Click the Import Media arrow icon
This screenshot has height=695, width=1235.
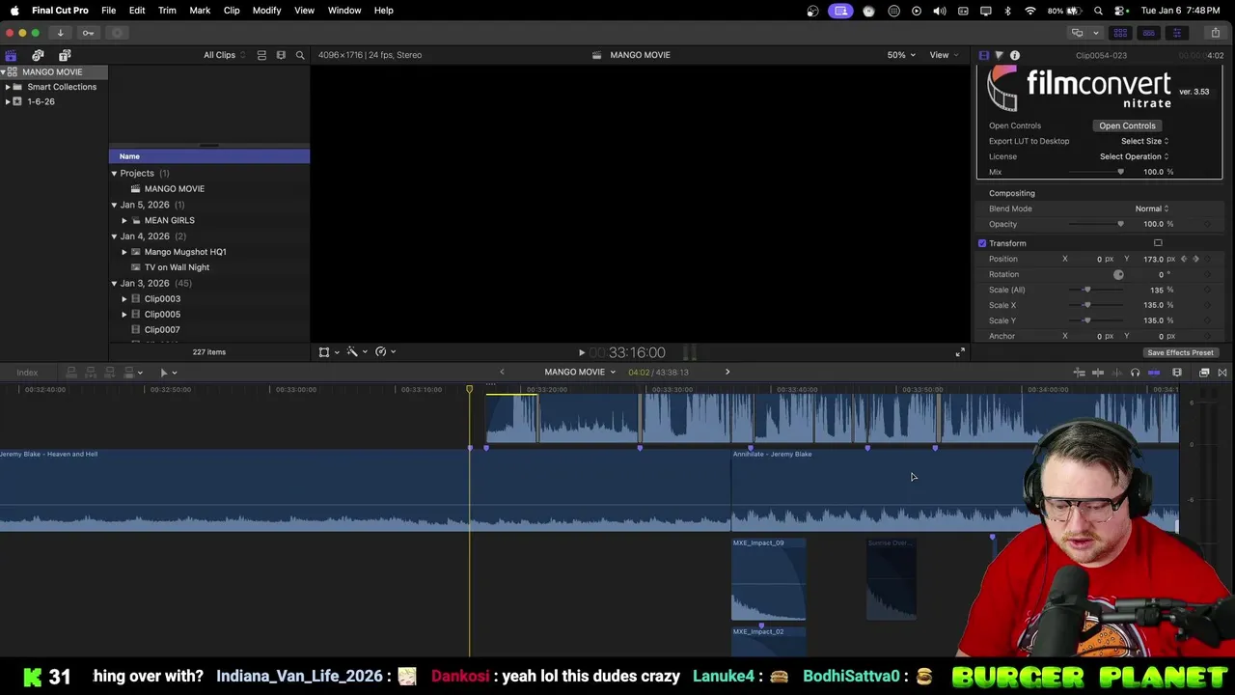[60, 33]
